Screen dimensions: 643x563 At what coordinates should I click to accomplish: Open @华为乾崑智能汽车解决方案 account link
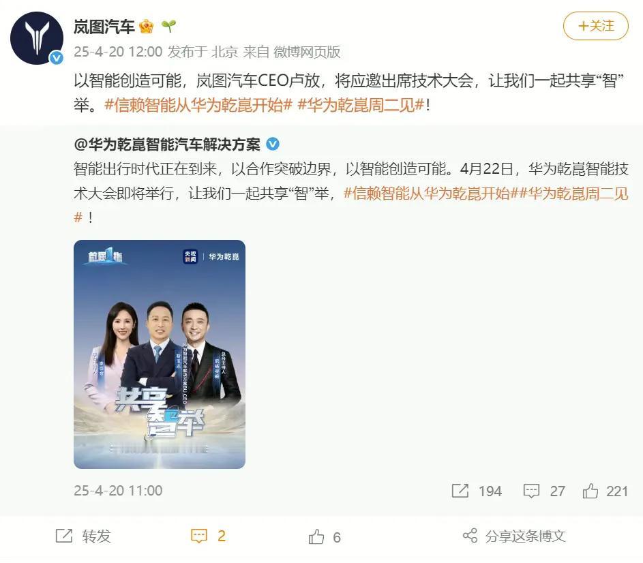pos(167,144)
